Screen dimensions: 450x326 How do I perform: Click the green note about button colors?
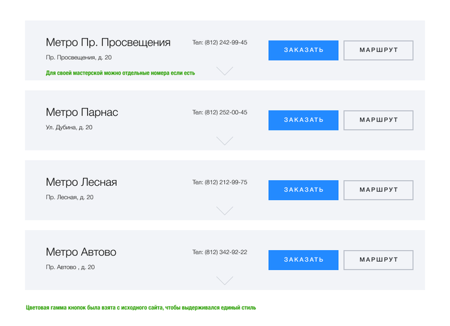[141, 307]
